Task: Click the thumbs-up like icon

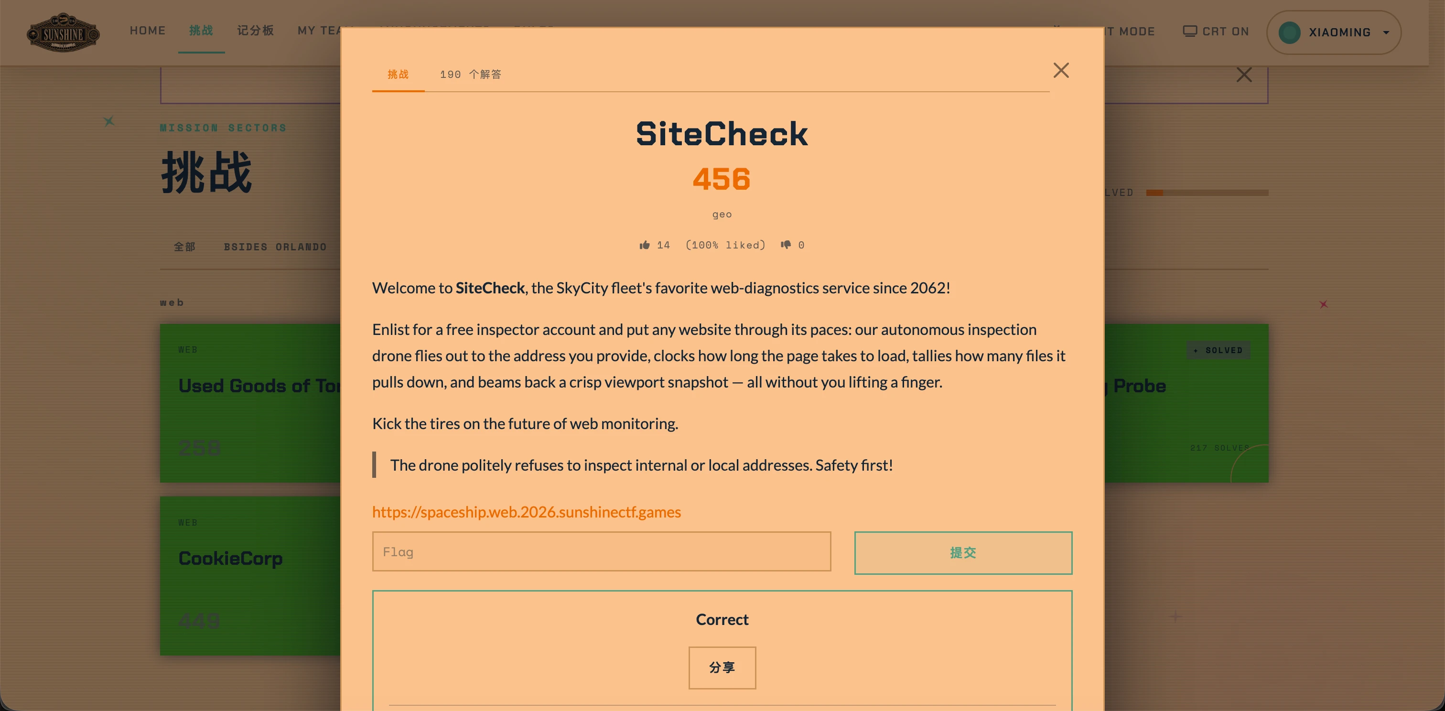Action: 645,245
